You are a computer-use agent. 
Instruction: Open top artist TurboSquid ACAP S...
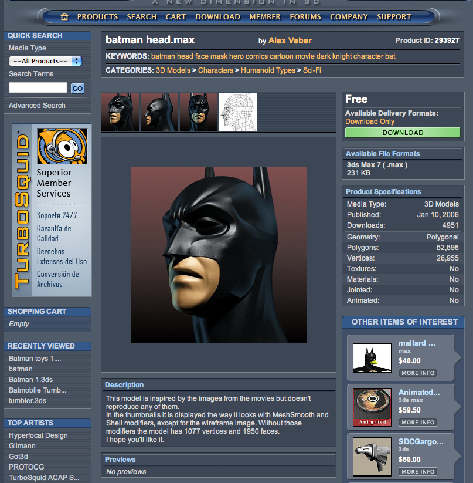(x=44, y=478)
